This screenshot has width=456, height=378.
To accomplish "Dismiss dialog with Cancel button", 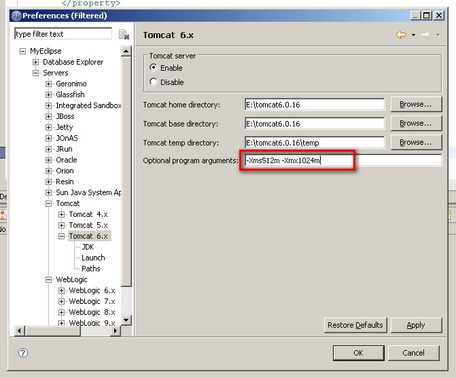I will click(x=414, y=353).
